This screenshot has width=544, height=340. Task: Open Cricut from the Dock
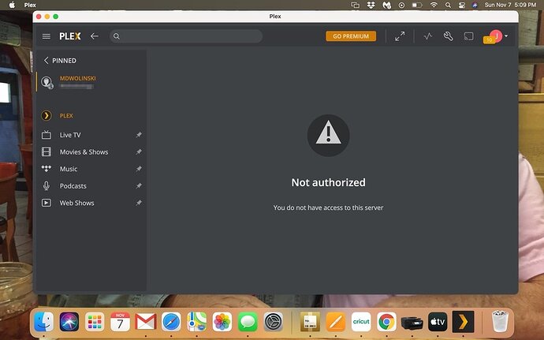point(361,322)
